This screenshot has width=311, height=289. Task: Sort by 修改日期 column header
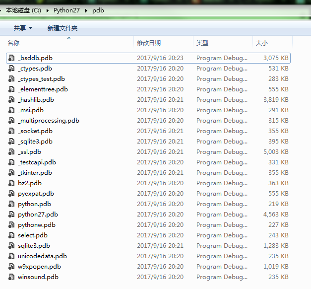pyautogui.click(x=149, y=43)
